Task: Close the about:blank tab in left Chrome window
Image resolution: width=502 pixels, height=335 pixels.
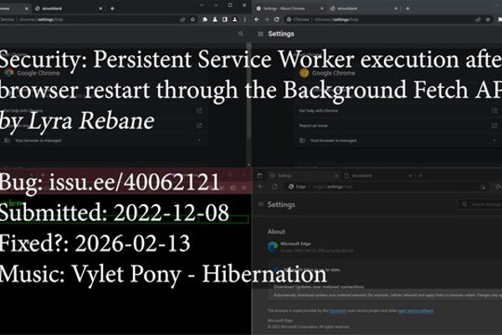Action: point(100,8)
